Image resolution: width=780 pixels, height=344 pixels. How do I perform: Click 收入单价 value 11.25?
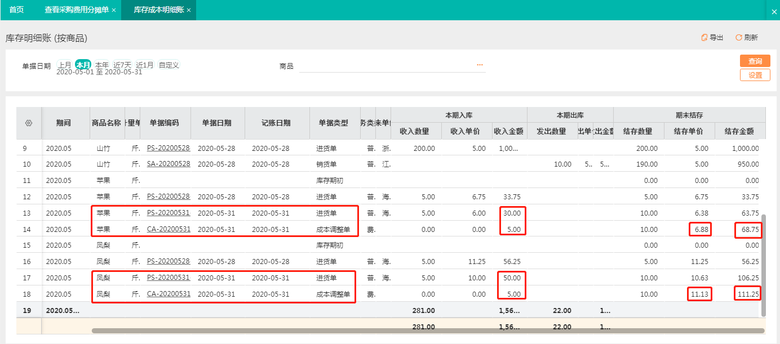click(x=476, y=261)
